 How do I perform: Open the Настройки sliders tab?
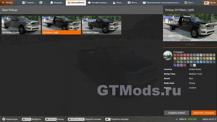[x=186, y=3]
